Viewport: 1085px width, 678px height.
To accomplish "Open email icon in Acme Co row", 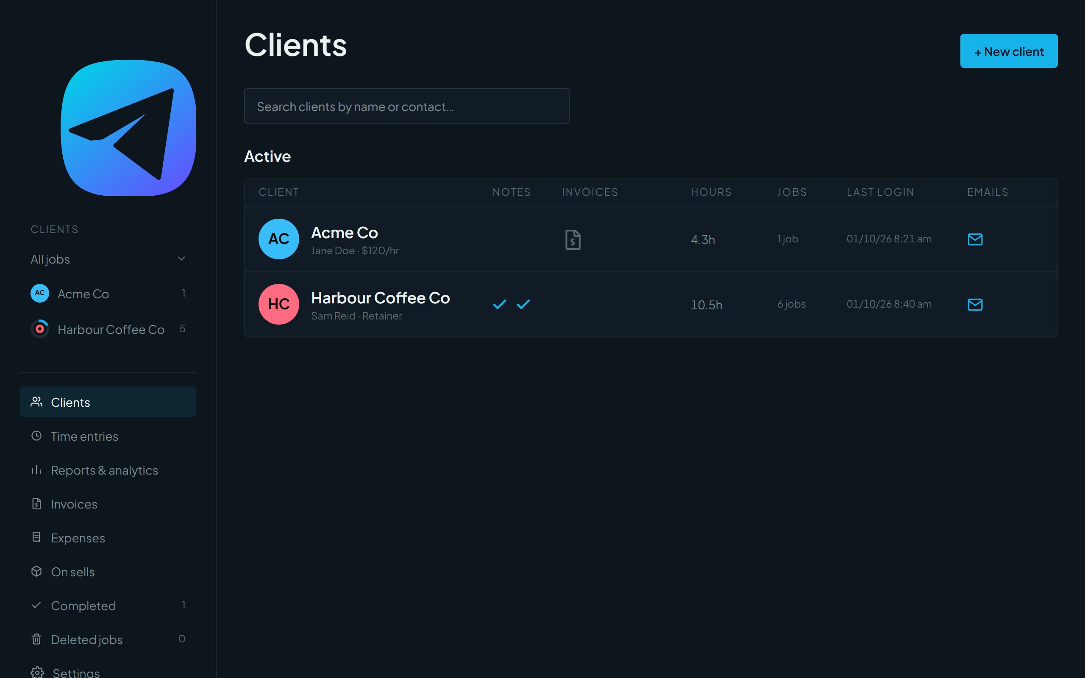I will click(975, 239).
